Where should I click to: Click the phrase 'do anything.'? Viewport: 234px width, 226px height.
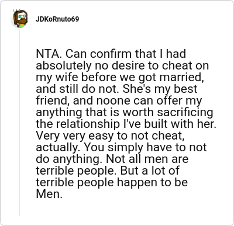(69, 159)
